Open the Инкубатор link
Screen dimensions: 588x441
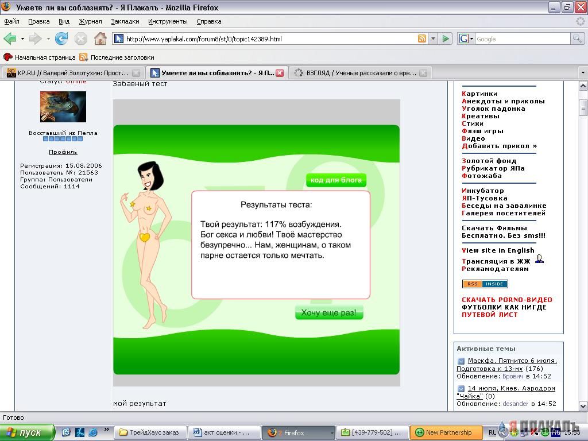[483, 191]
